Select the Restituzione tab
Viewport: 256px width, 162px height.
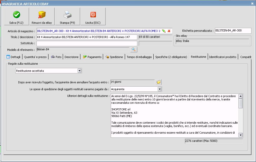pos(198,57)
